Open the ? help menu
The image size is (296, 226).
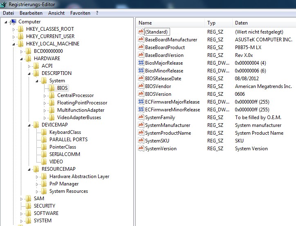(97, 13)
